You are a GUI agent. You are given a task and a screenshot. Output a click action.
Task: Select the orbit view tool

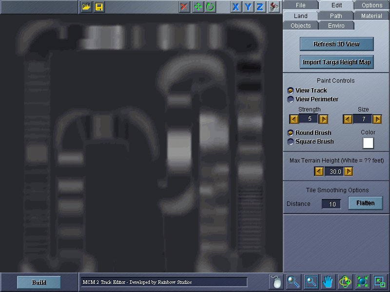(345, 282)
